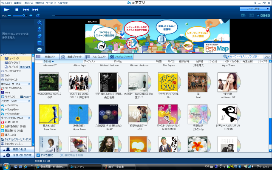
Task: Launch x-Chronology application
Action: [10, 114]
